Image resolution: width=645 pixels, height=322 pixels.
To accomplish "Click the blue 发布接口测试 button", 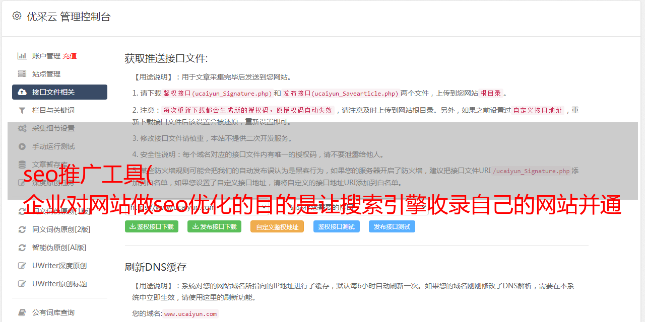I will pos(392,226).
